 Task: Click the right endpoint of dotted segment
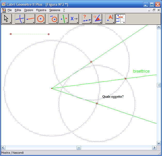tap(48, 34)
